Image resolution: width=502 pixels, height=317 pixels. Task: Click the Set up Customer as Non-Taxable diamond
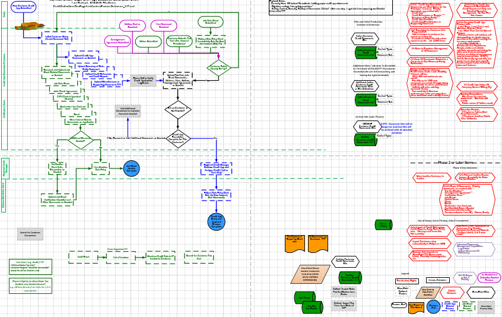pos(178,109)
